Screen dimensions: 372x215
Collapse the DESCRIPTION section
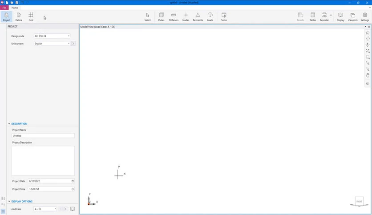[9, 123]
